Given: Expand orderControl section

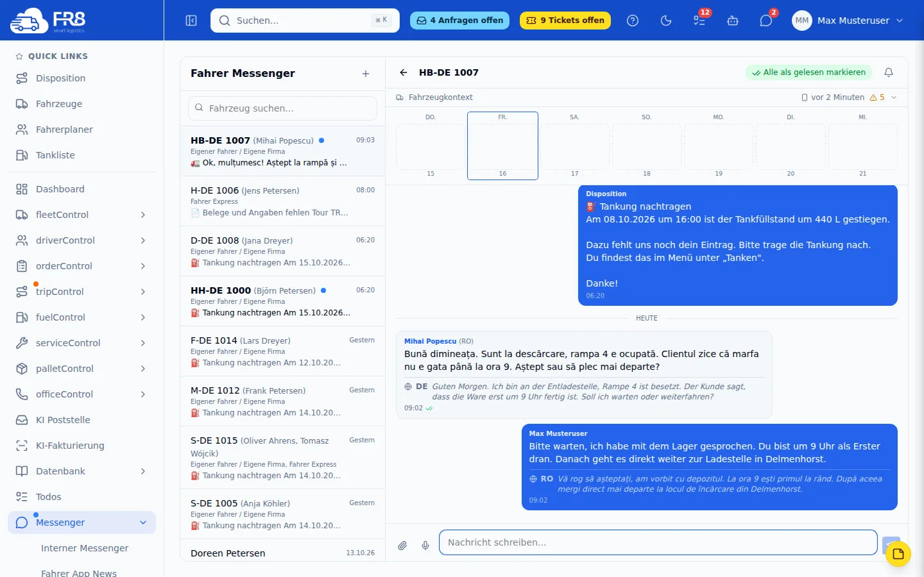Looking at the screenshot, I should click(81, 266).
